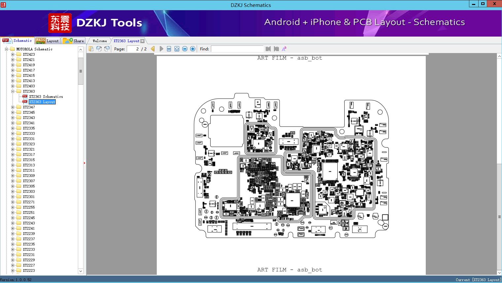The image size is (502, 283).
Task: Select the XT2363 Layout document tab
Action: click(x=126, y=41)
